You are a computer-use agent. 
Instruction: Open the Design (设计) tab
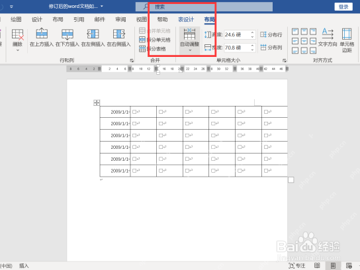[37, 19]
